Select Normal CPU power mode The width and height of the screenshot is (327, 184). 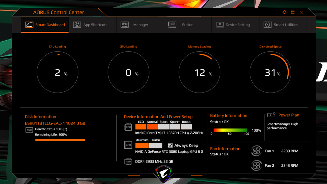click(x=152, y=127)
